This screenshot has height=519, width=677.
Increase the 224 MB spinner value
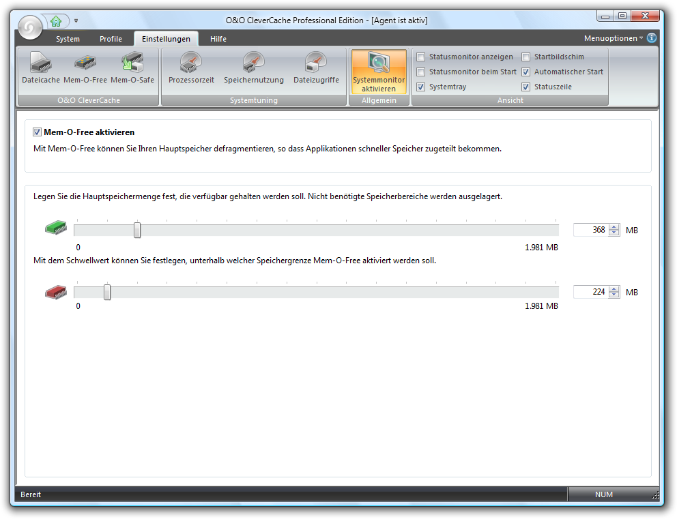click(614, 289)
